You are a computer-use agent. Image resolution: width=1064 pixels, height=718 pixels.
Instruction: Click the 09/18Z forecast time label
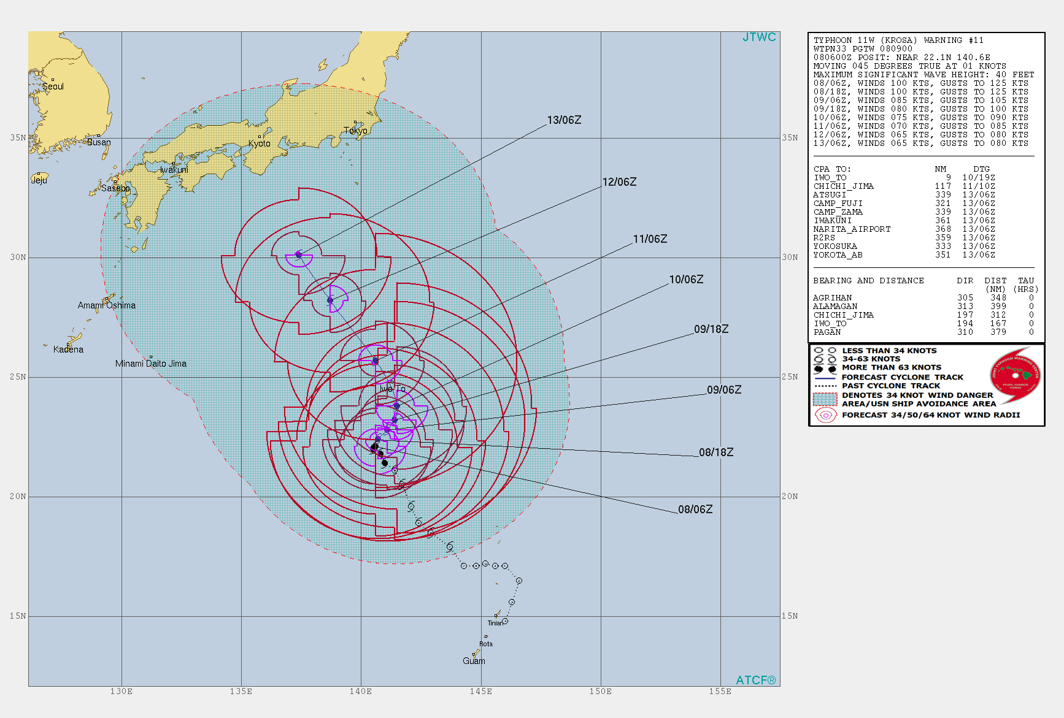click(x=711, y=329)
